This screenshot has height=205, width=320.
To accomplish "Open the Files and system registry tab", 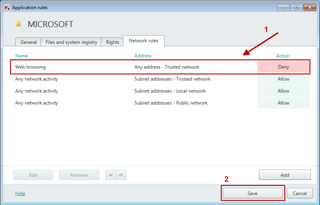I will pos(71,42).
